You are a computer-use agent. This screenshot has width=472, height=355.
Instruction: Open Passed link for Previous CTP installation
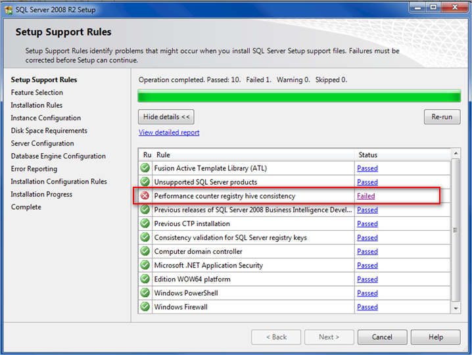coord(367,224)
